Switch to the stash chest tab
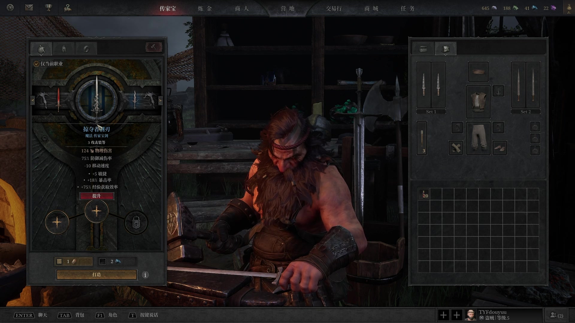Screen dimensions: 575x323 pyautogui.click(x=423, y=49)
